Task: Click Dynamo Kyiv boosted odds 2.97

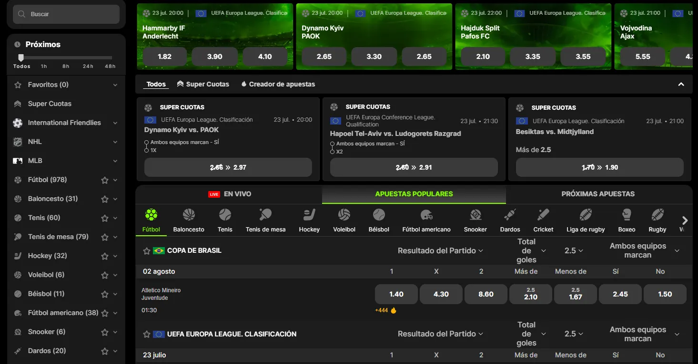Action: pos(228,167)
